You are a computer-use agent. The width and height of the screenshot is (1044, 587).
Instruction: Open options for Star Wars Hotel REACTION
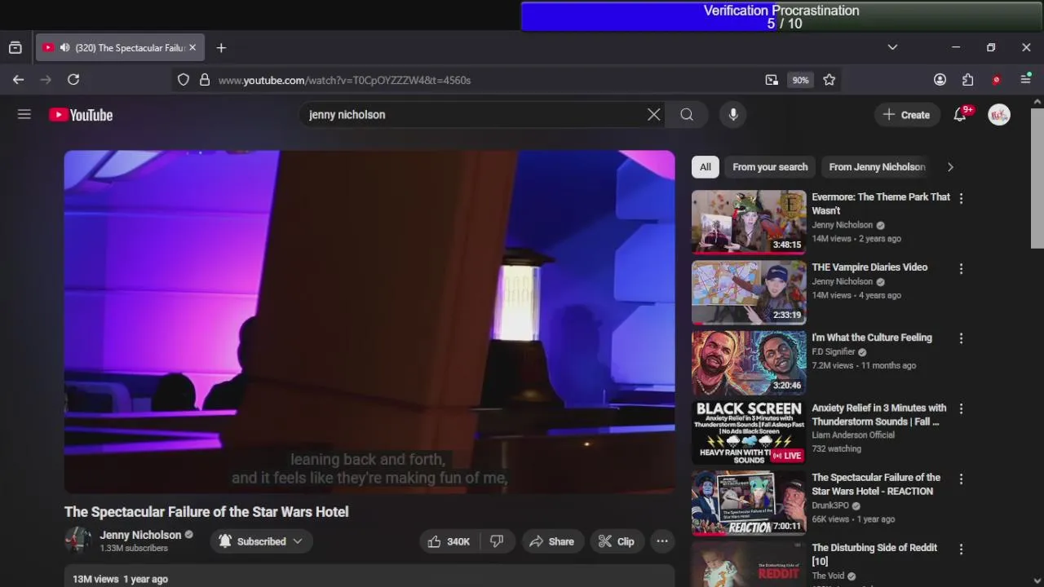[961, 479]
